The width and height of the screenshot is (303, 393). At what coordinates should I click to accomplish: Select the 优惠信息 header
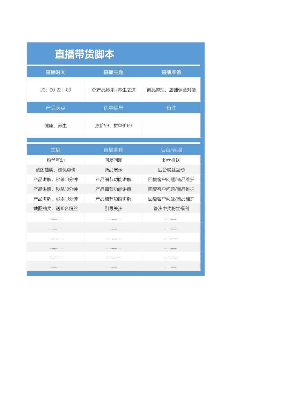tap(114, 108)
